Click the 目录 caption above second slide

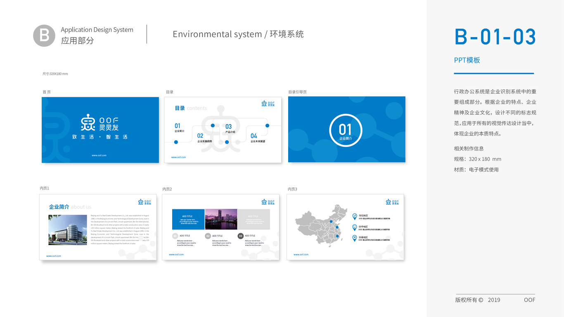(x=170, y=92)
